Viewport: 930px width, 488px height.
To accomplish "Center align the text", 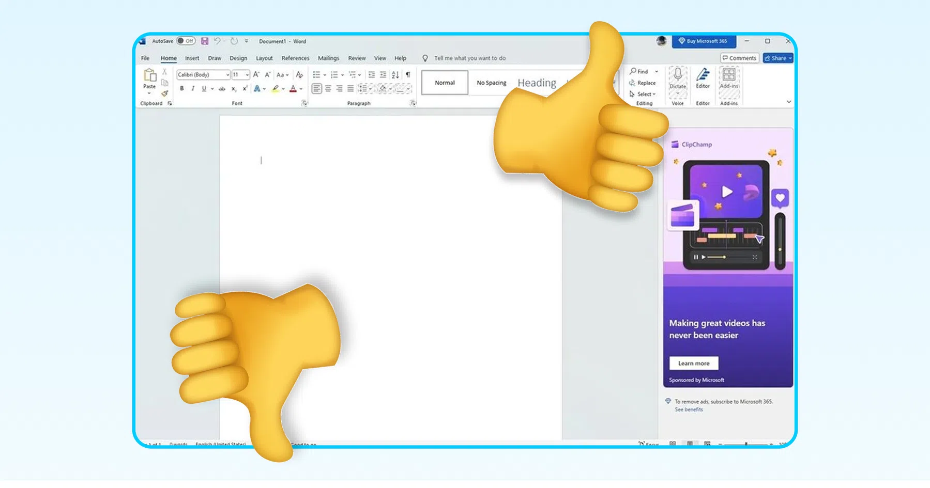I will [x=328, y=89].
